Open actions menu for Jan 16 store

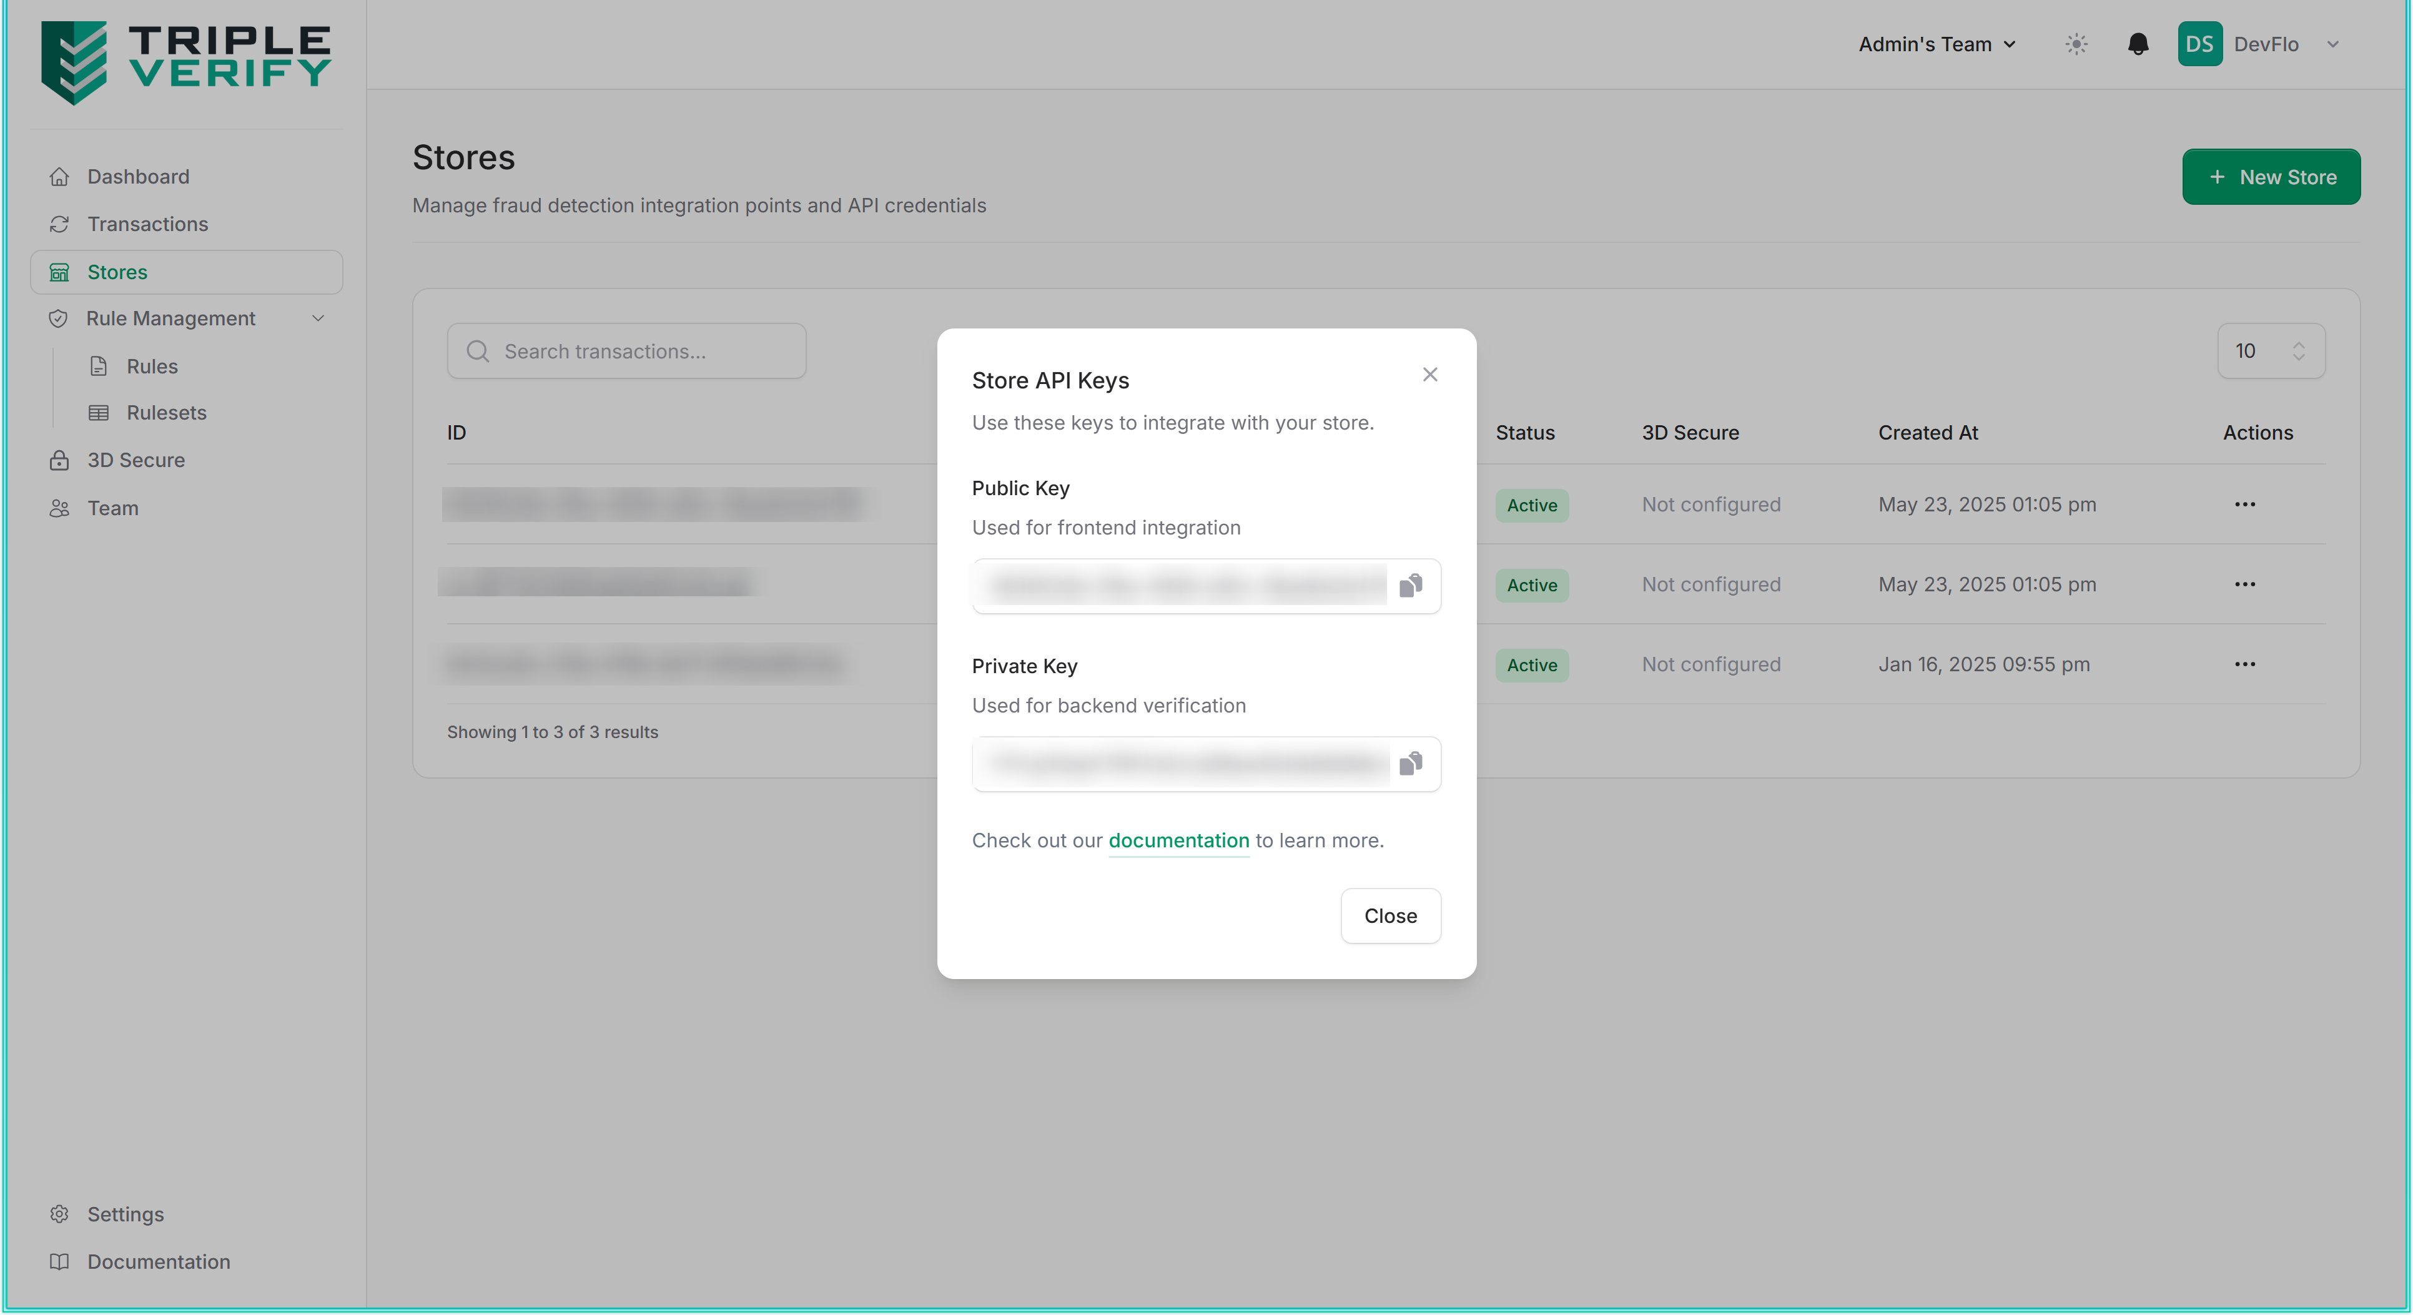(2244, 664)
